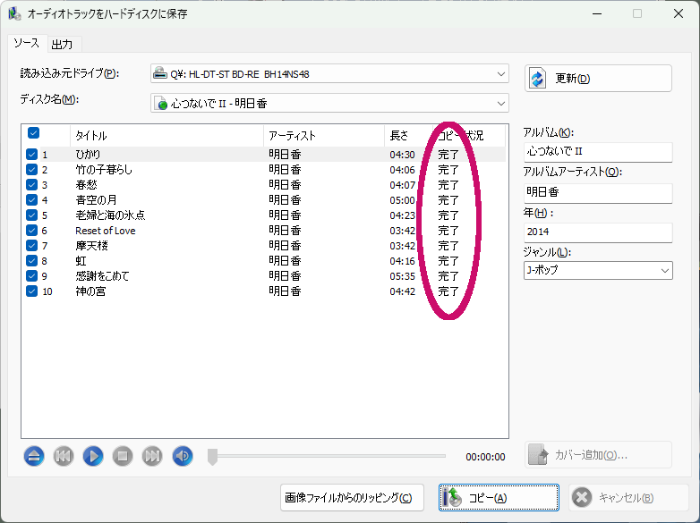This screenshot has width=700, height=523.
Task: Select track title 春愁
Action: pyautogui.click(x=86, y=184)
